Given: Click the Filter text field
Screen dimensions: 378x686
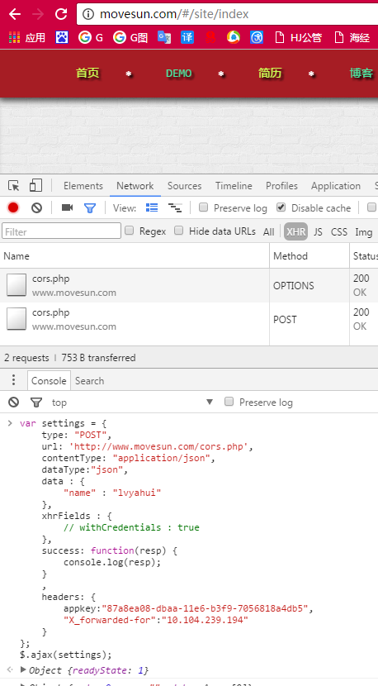Looking at the screenshot, I should (62, 231).
